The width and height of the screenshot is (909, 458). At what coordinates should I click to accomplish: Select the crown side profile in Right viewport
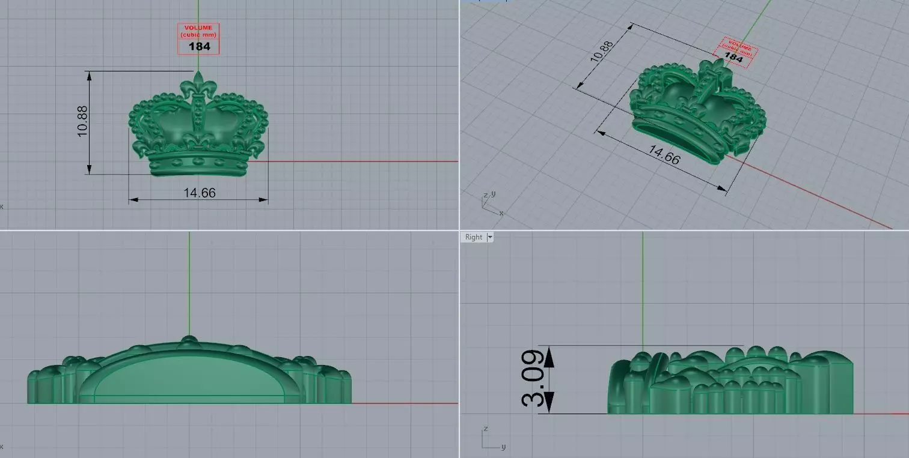730,381
